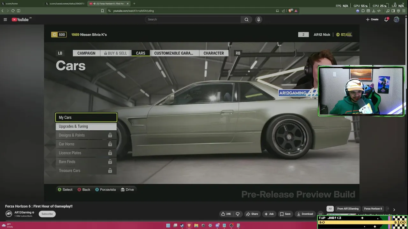Image resolution: width=408 pixels, height=229 pixels.
Task: Go to the YouTube home logo
Action: point(20,19)
